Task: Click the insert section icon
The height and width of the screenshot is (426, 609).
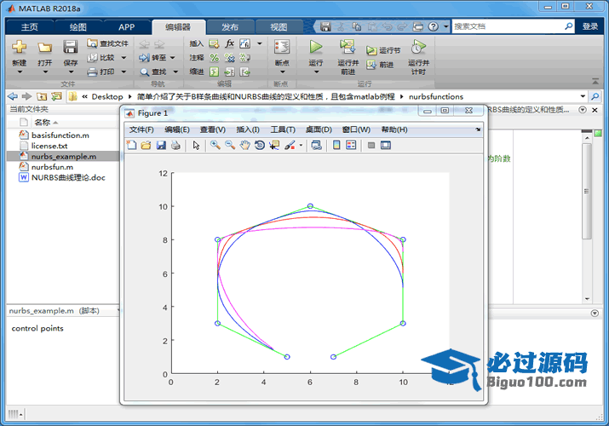Action: pos(214,43)
